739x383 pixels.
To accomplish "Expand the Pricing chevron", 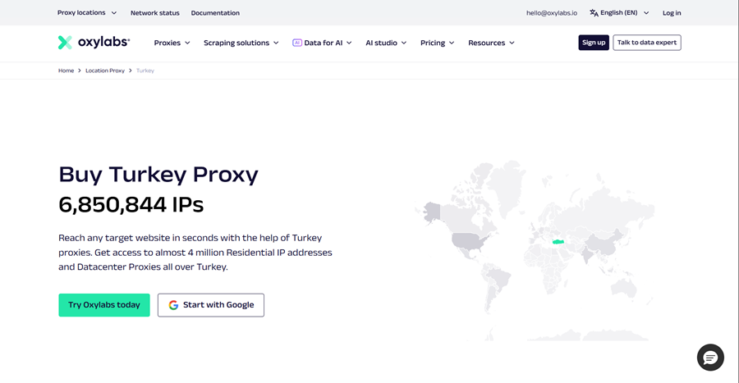I will 452,43.
